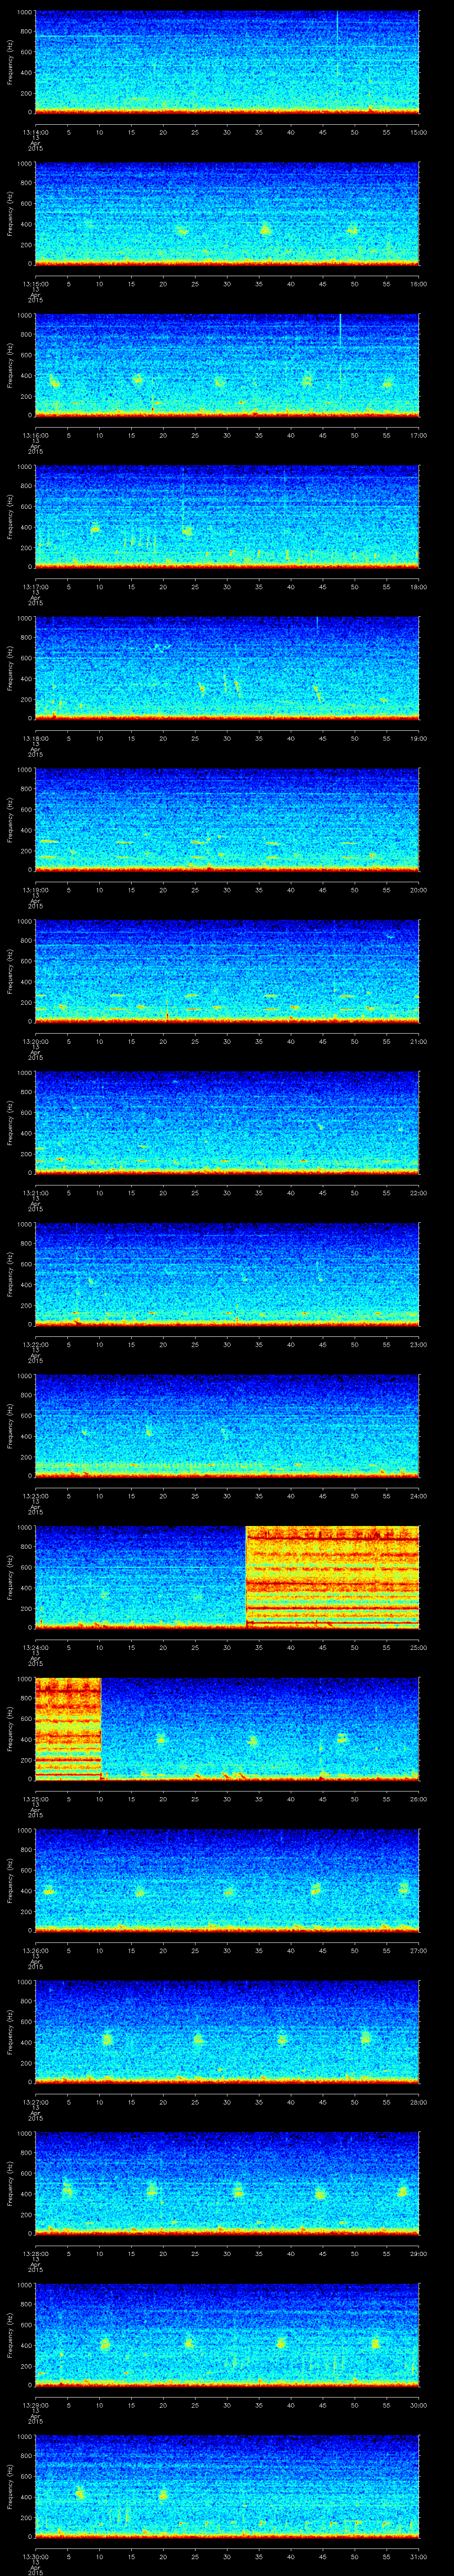Click the "27:00" end time label

[x=418, y=1949]
